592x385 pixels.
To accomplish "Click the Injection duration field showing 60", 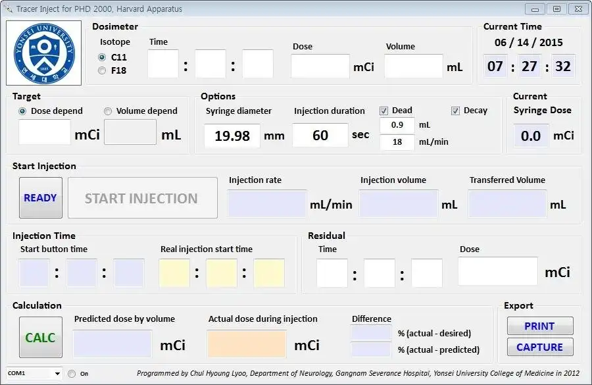I will pos(320,136).
